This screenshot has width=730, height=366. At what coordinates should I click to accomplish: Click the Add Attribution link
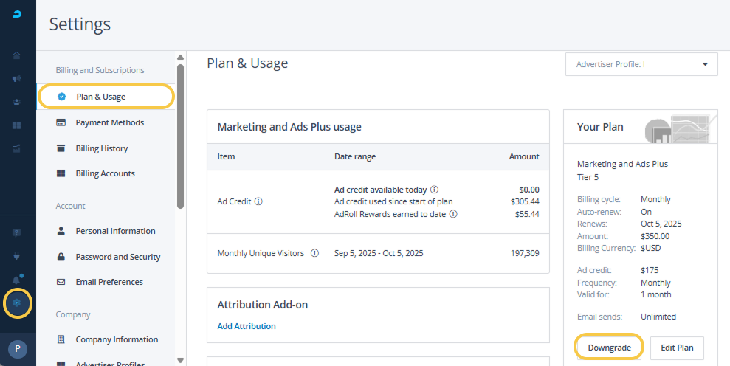pos(247,326)
